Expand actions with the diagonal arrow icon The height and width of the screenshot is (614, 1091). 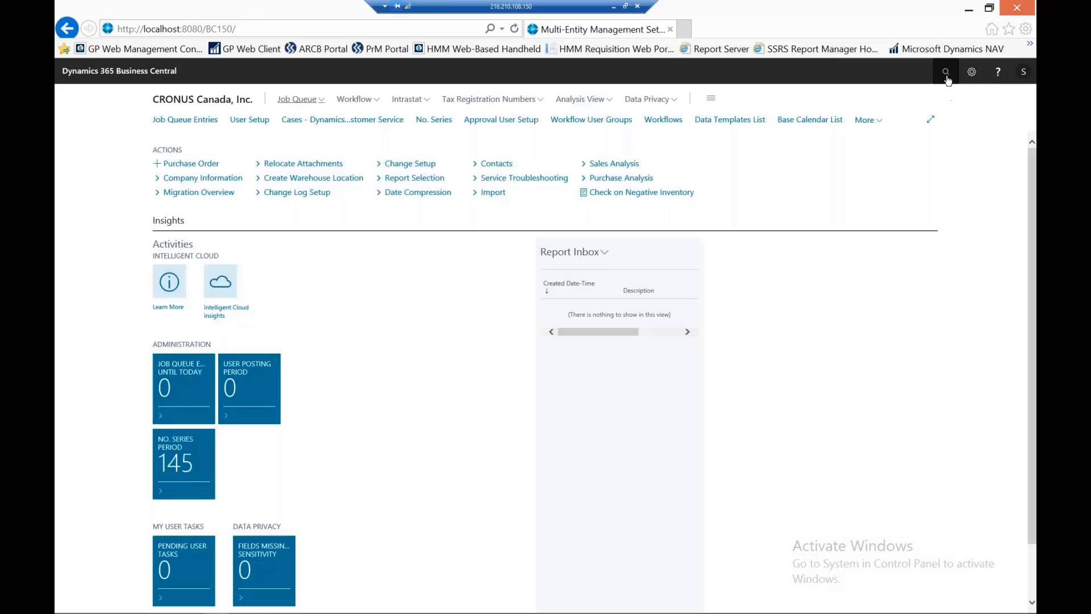(x=930, y=119)
